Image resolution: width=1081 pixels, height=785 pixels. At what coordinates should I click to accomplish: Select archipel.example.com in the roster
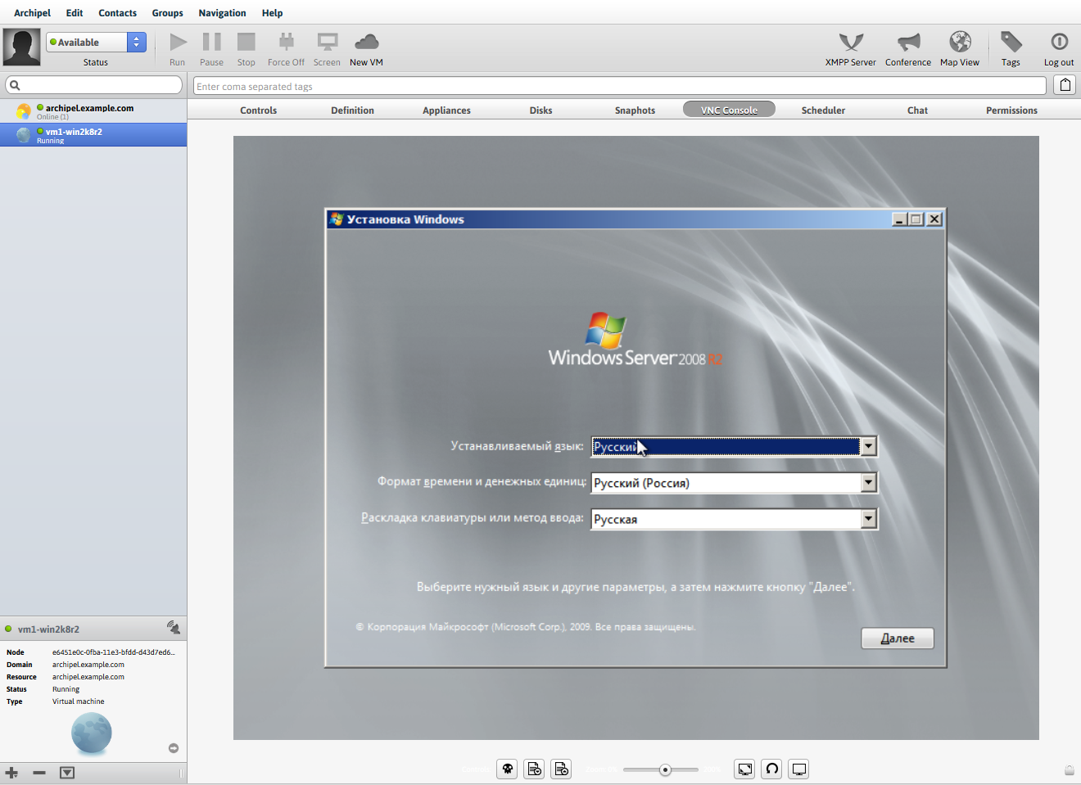tap(93, 111)
